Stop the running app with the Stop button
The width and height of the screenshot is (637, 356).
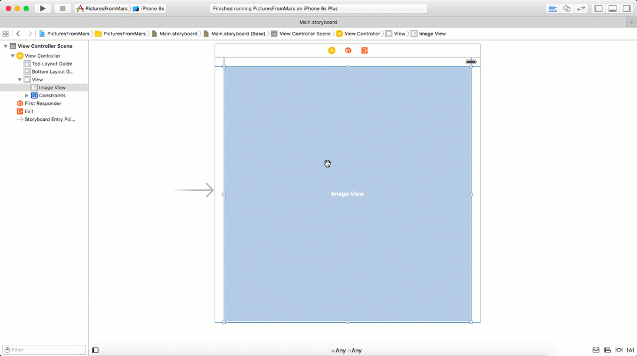coord(63,8)
